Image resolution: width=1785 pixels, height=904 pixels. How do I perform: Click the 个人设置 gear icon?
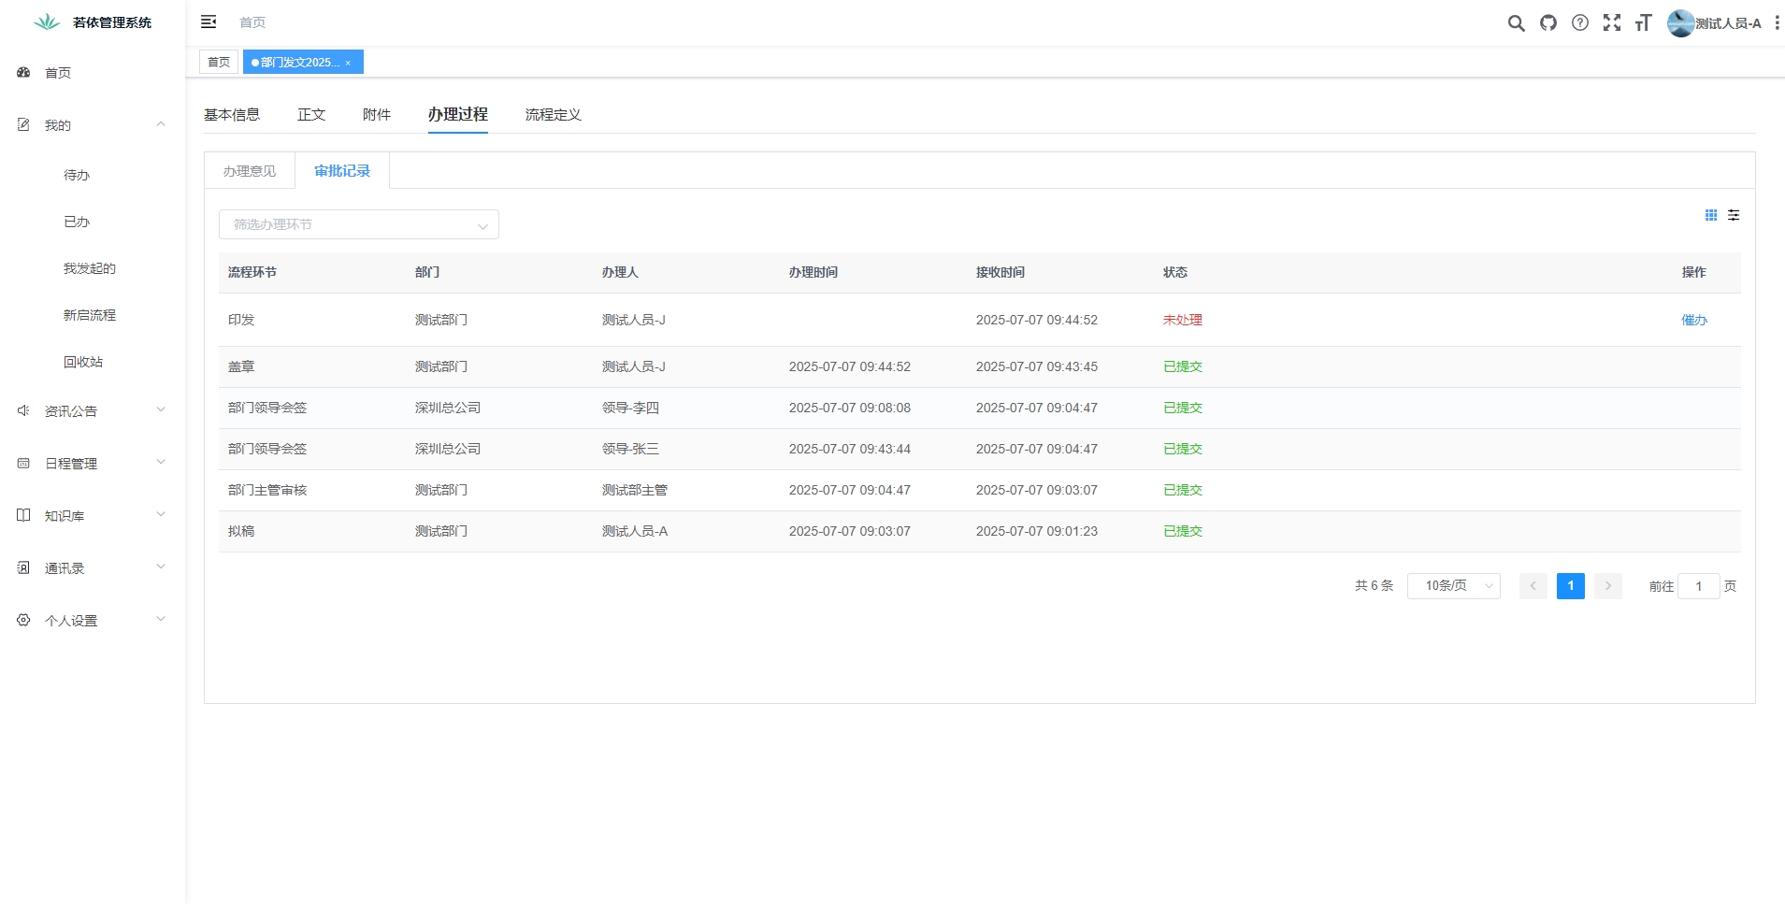pos(23,620)
